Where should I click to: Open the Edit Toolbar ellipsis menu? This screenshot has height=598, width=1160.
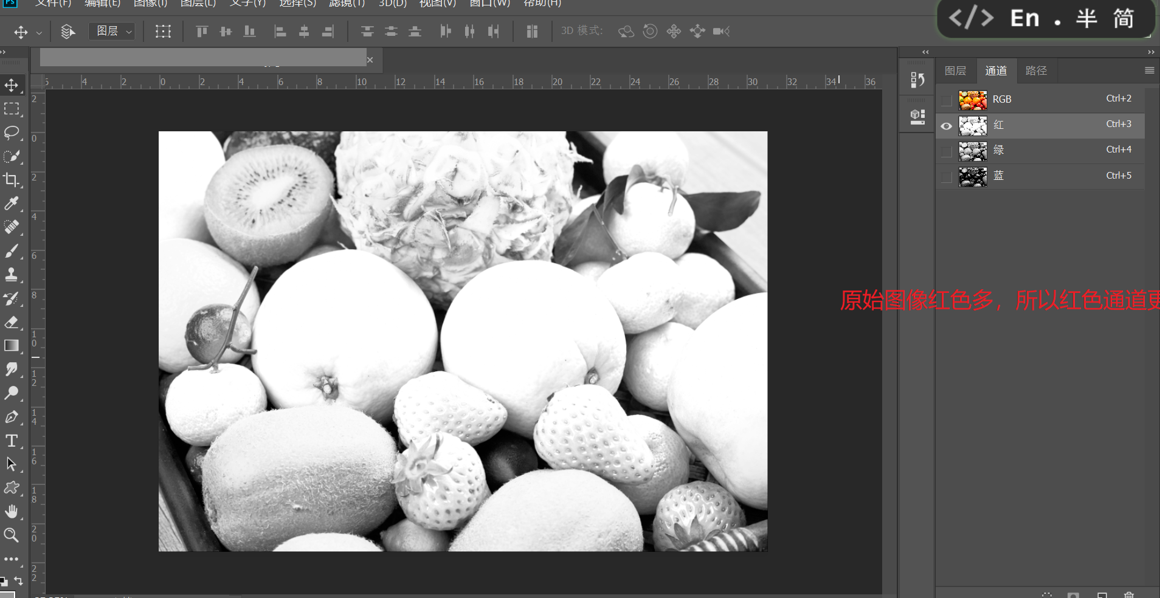(12, 558)
